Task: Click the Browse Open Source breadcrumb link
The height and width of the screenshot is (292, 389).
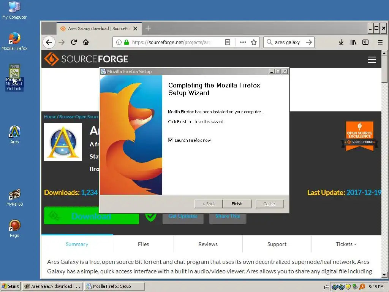Action: coord(79,117)
